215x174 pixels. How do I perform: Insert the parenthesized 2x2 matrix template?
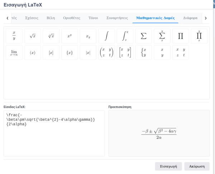pyautogui.click(x=106, y=53)
